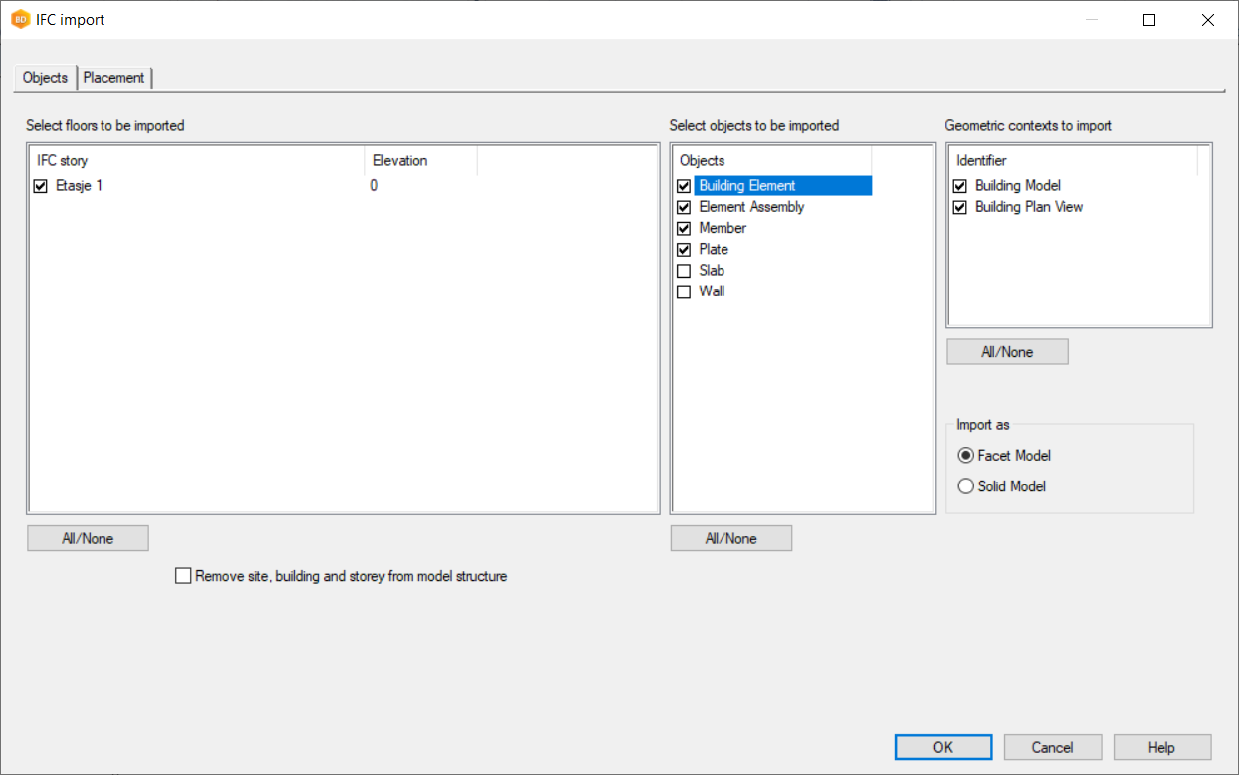Select the Objects tab
This screenshot has width=1239, height=775.
point(45,78)
